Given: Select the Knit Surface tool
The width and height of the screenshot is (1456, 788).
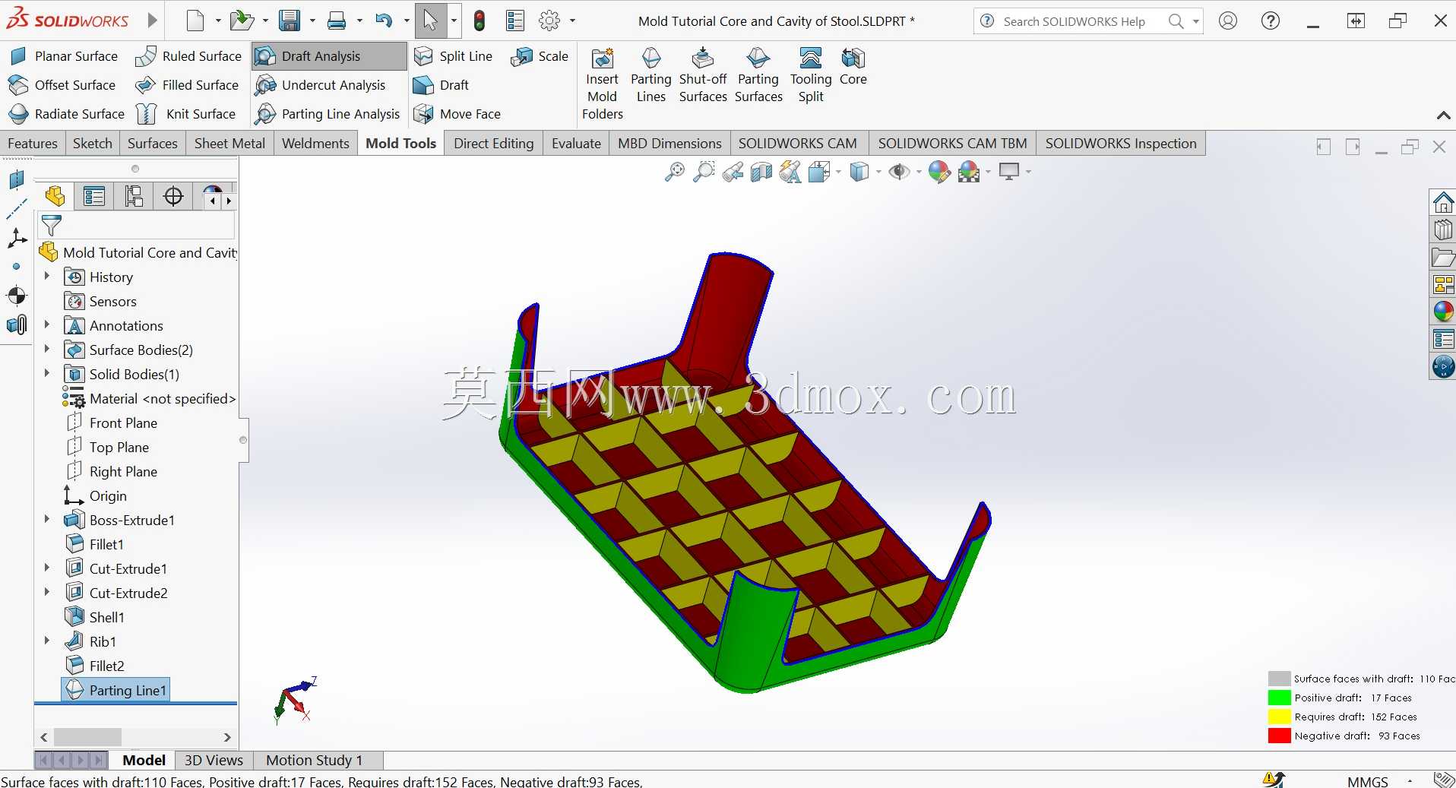Looking at the screenshot, I should [x=186, y=114].
